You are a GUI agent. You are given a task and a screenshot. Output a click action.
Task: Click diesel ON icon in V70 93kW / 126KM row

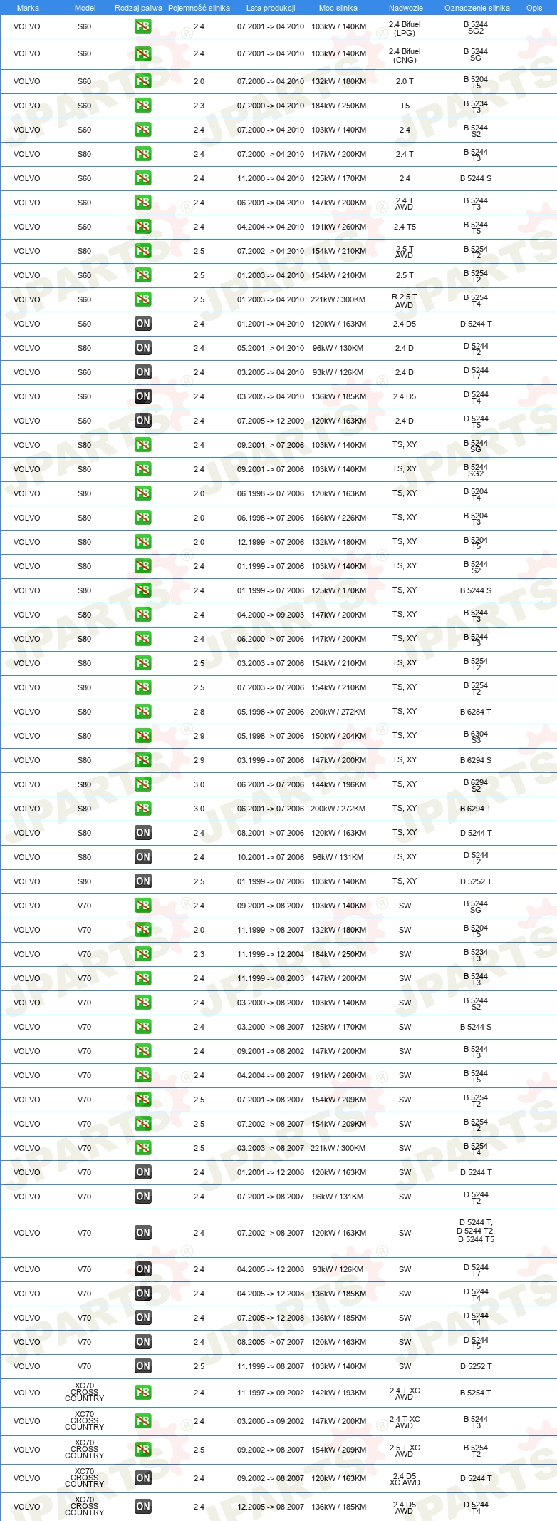143,1269
